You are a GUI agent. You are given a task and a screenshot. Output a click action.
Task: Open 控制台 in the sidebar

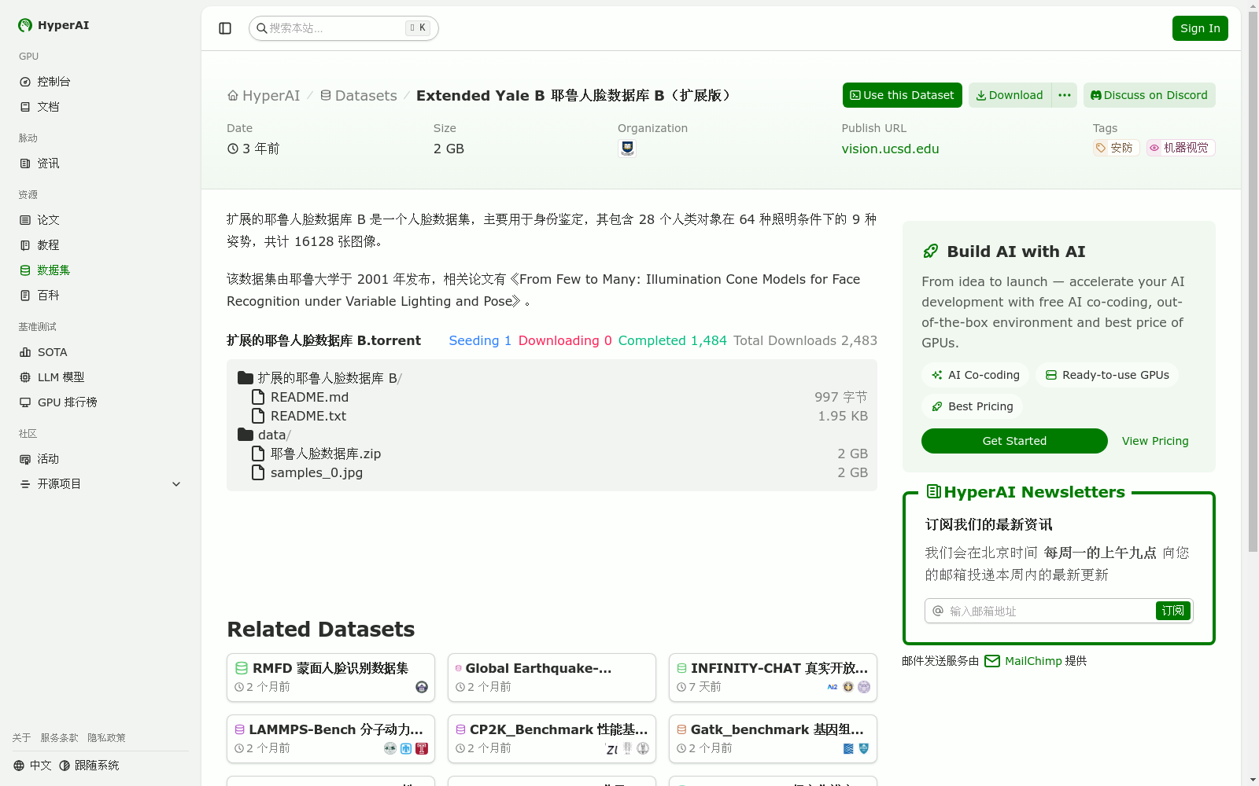[101, 82]
